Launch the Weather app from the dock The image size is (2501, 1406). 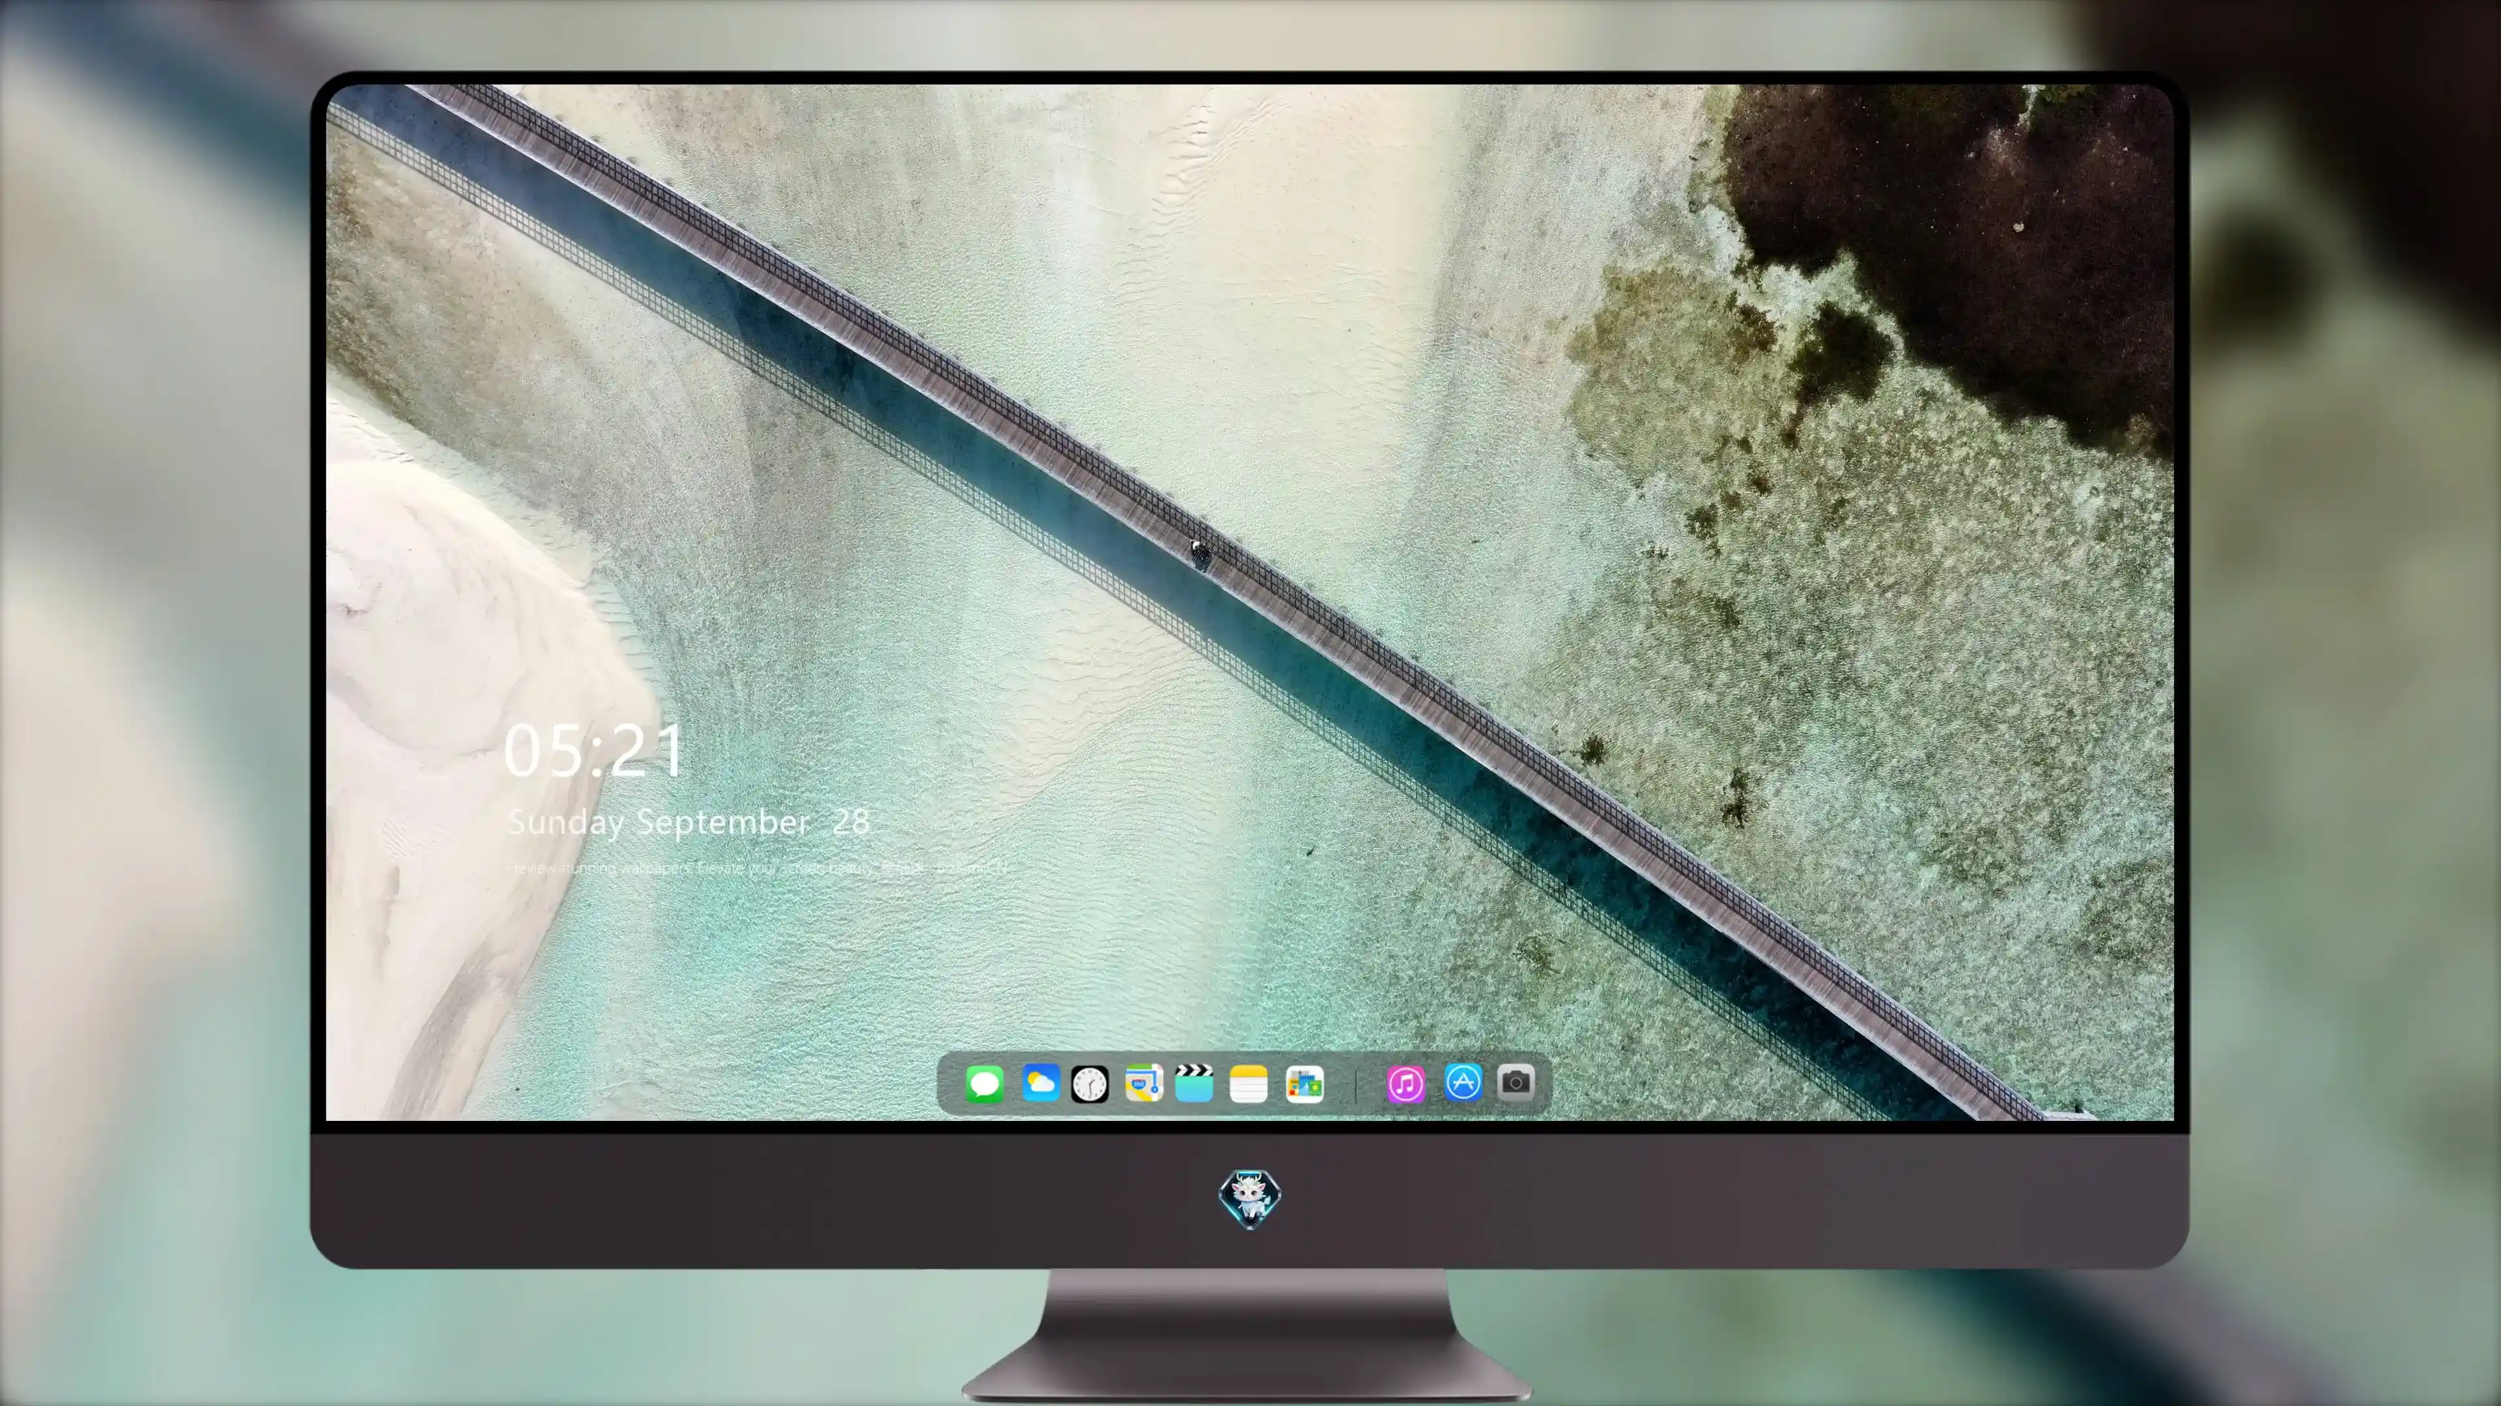coord(1040,1084)
